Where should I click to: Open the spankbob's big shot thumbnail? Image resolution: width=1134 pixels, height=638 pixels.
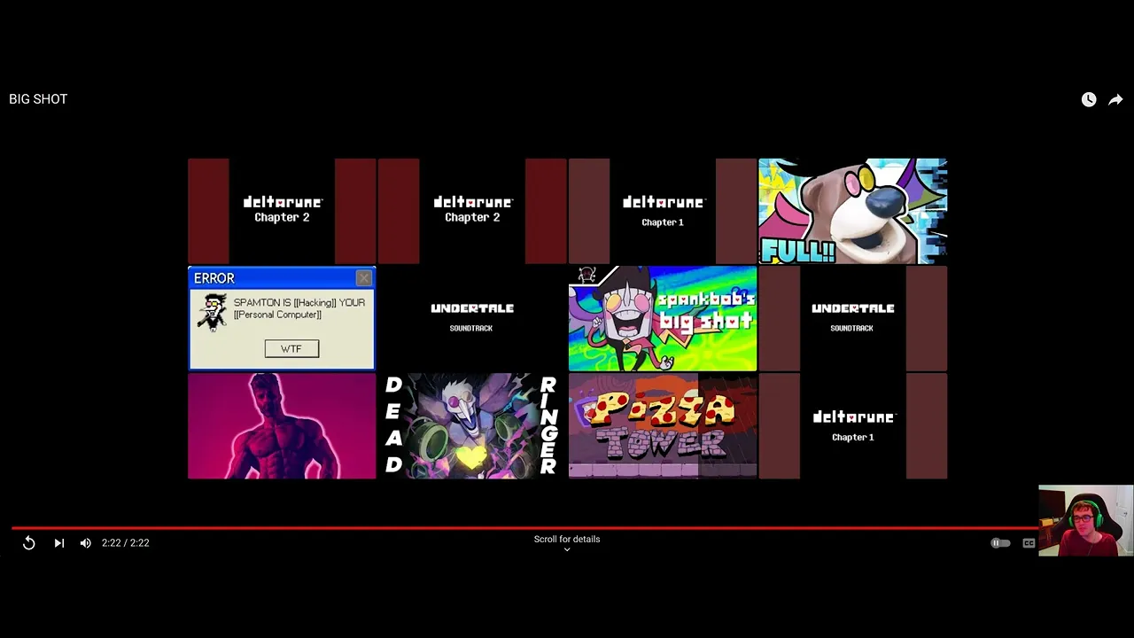coord(663,318)
